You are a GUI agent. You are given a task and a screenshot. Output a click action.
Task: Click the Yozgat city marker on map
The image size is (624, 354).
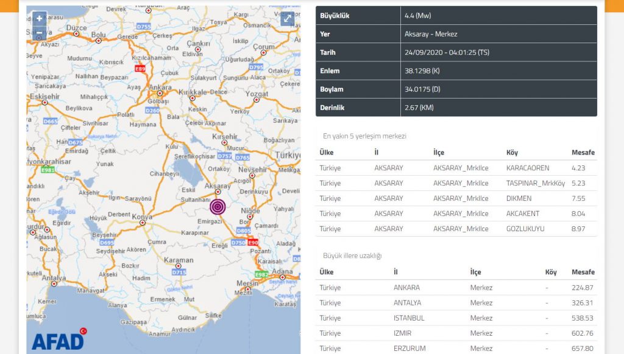click(x=257, y=100)
